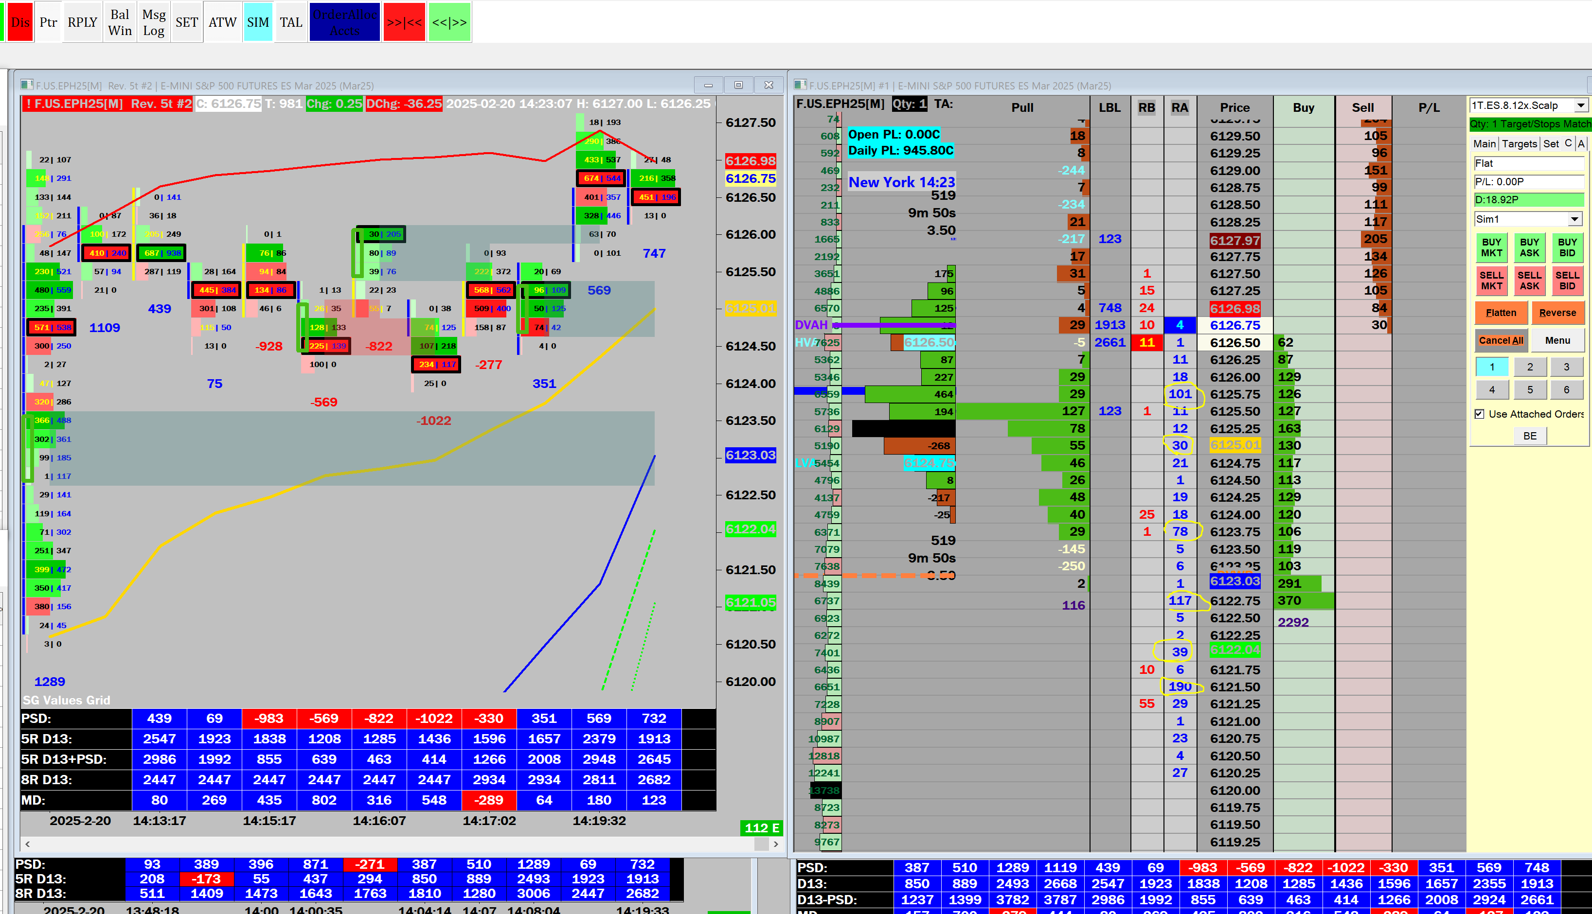Open the 1T.ES.8.12x.Scalp configuration dropdown
The image size is (1592, 914).
1581,105
